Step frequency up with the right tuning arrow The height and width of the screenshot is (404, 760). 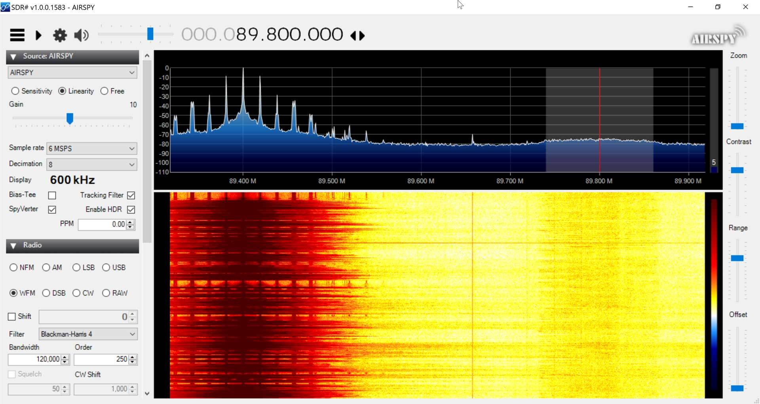[363, 35]
